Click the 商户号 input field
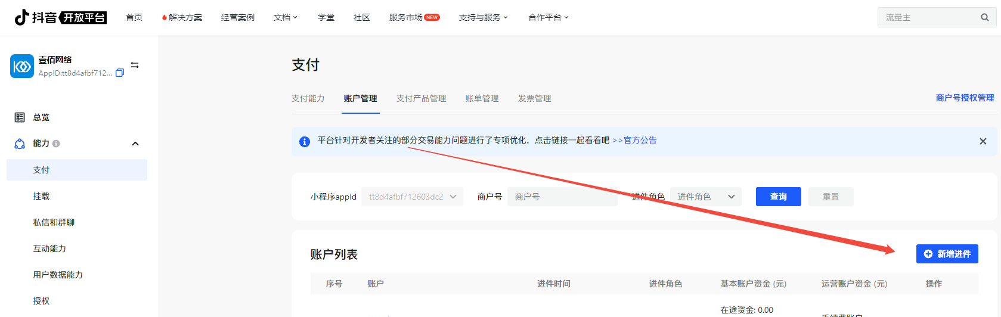Image resolution: width=1001 pixels, height=317 pixels. point(562,197)
